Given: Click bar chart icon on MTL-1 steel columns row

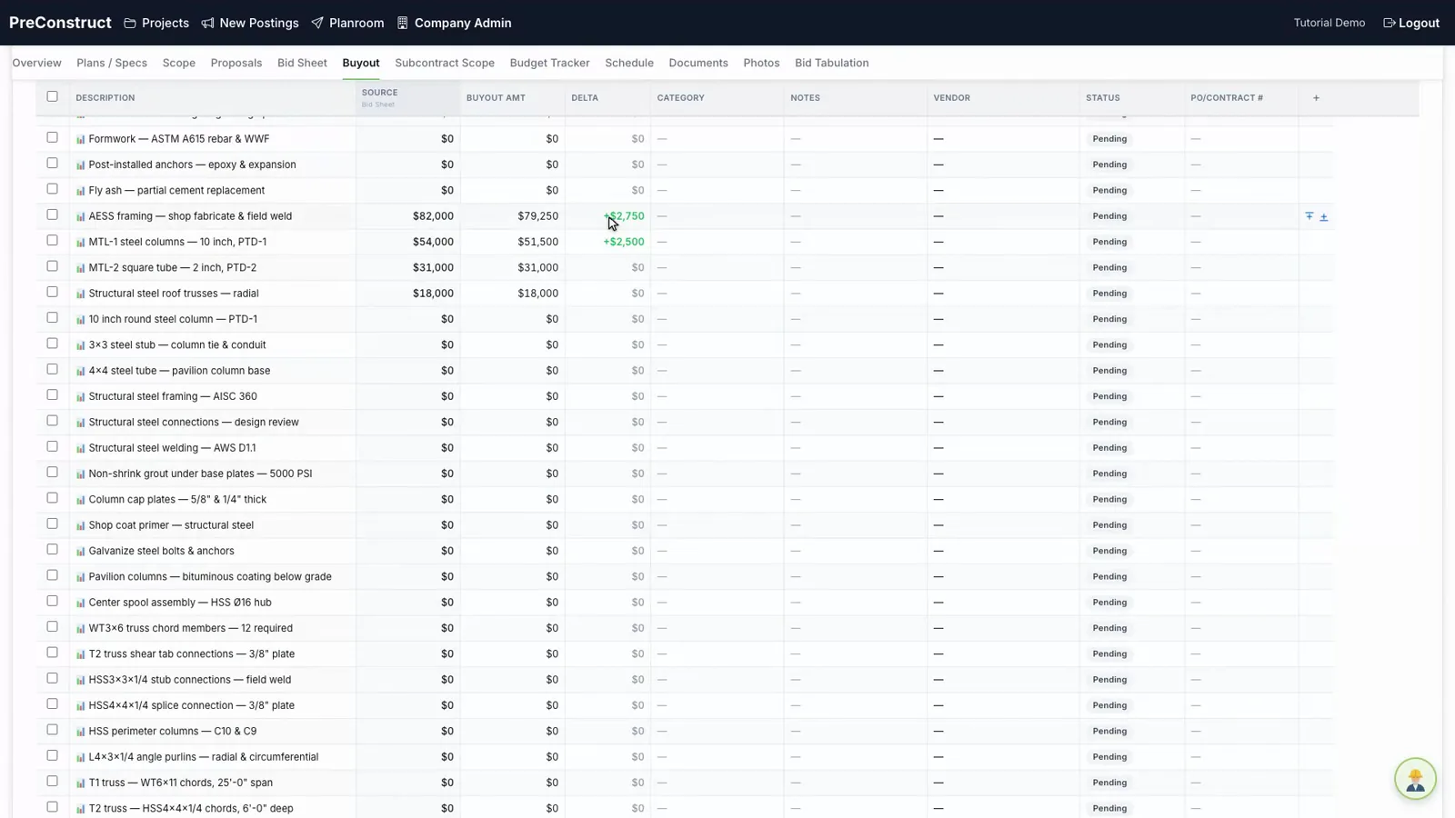Looking at the screenshot, I should pyautogui.click(x=81, y=242).
